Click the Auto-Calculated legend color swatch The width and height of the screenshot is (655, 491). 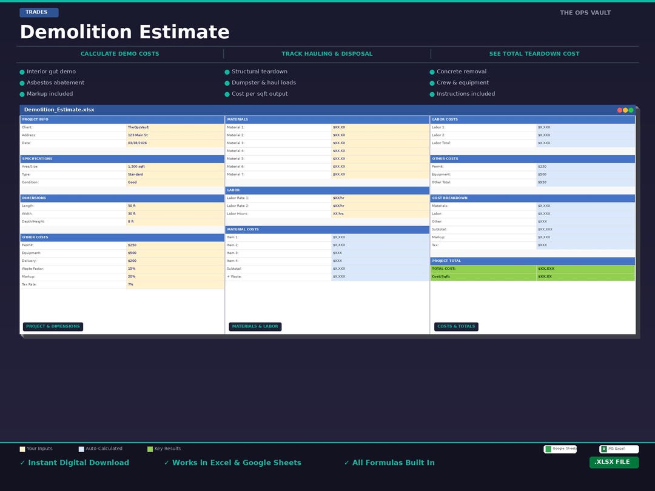[81, 449]
